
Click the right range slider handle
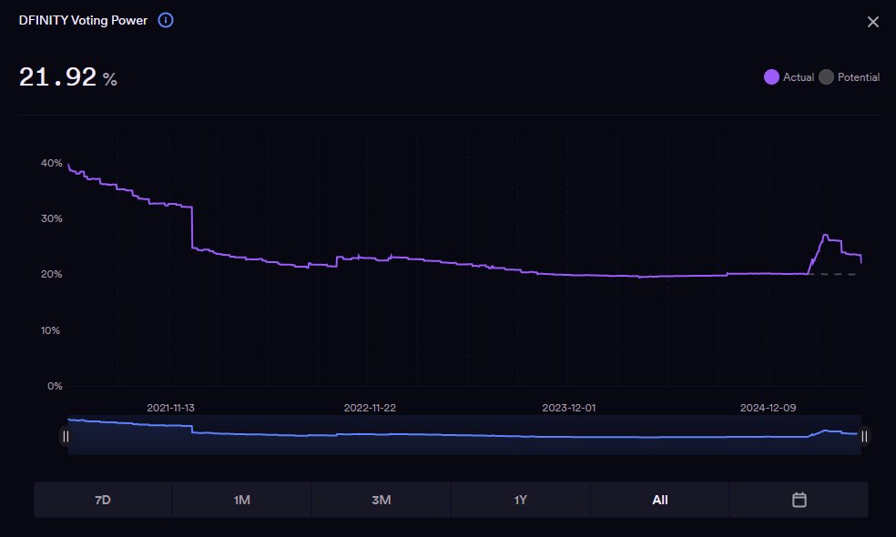[864, 437]
